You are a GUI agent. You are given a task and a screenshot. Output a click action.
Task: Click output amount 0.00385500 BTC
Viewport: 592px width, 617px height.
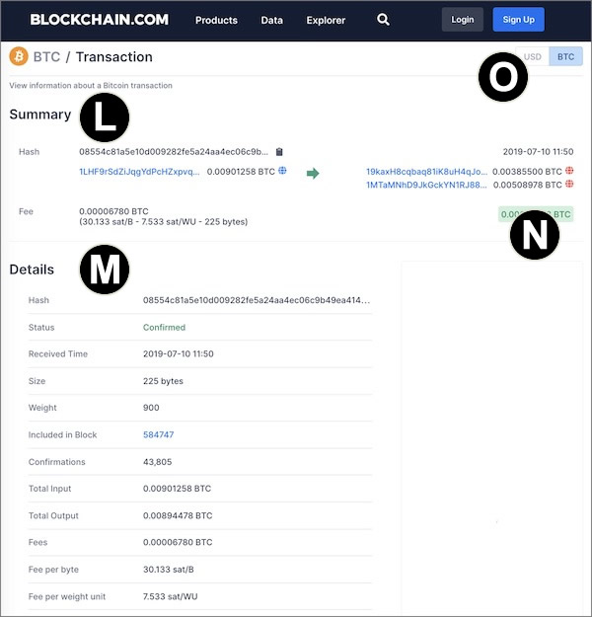[527, 172]
